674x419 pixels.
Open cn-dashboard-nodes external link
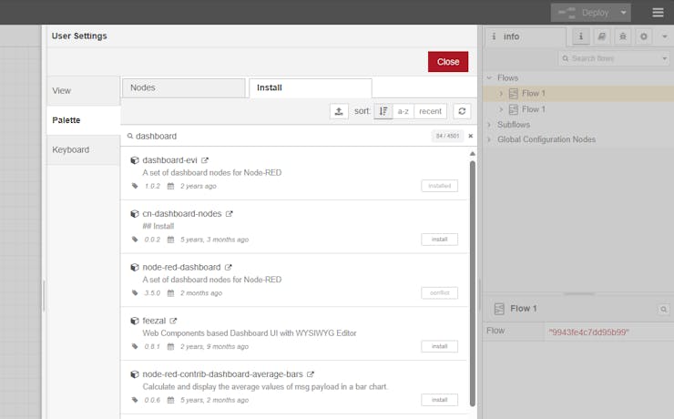(x=230, y=213)
